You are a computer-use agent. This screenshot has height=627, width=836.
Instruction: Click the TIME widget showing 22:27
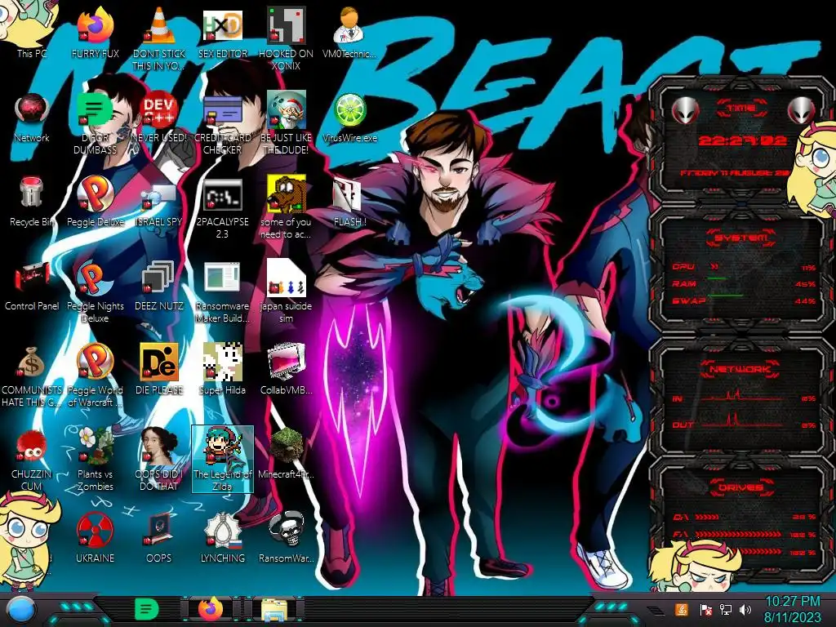[742, 140]
